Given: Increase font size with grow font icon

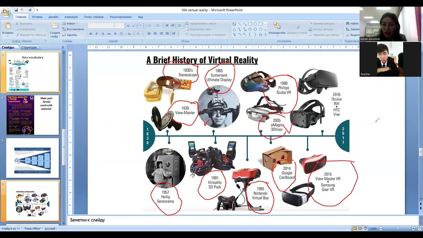Looking at the screenshot, I should pos(128,26).
